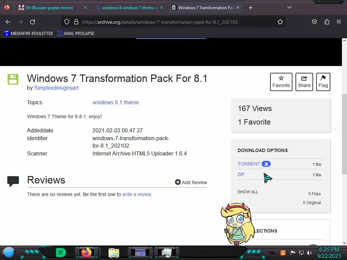Click the 5 Original files link

(x=312, y=203)
